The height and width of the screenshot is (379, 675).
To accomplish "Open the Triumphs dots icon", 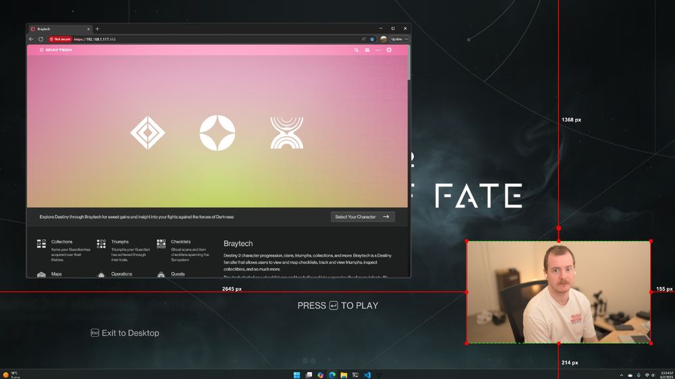I will click(101, 244).
